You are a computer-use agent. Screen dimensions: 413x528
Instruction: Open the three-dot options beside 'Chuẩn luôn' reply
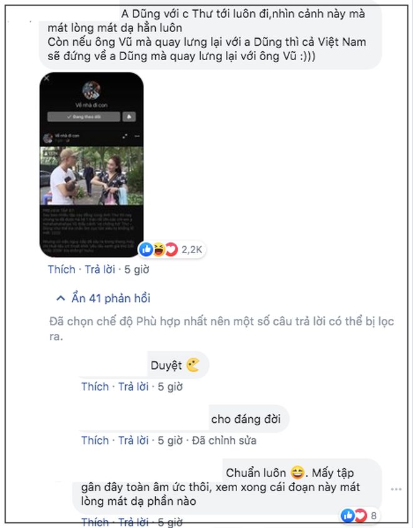pos(396,489)
